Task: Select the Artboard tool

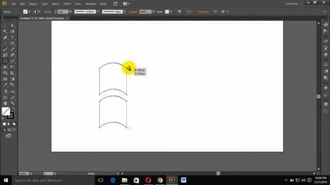Action: point(5,98)
